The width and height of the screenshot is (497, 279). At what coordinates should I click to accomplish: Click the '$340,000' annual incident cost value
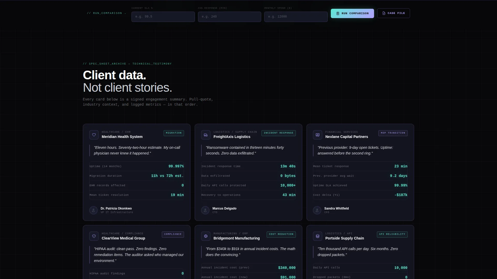click(x=287, y=268)
